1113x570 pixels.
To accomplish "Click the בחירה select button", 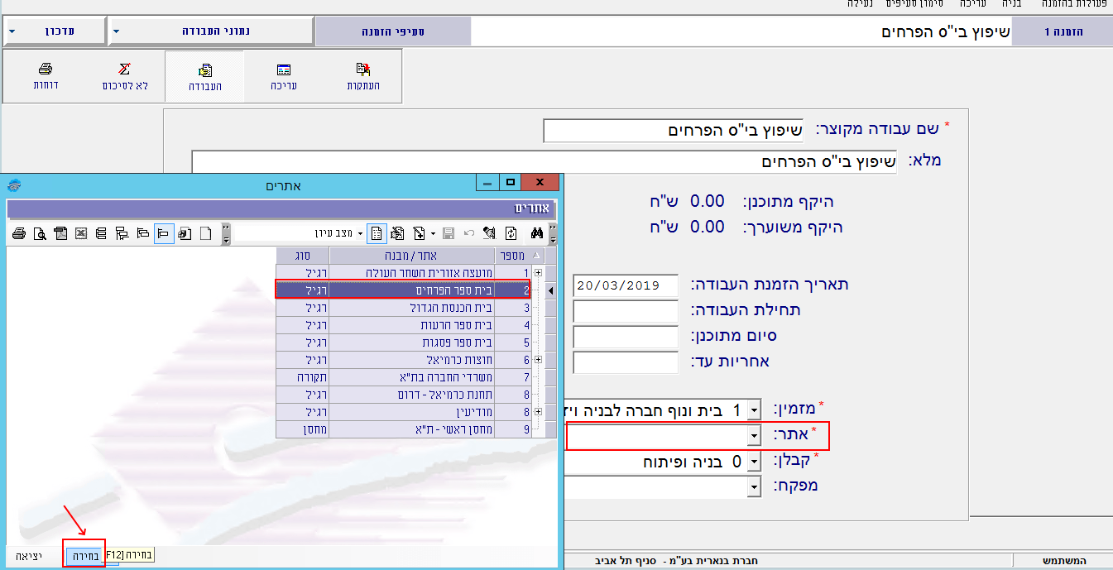I will click(84, 555).
